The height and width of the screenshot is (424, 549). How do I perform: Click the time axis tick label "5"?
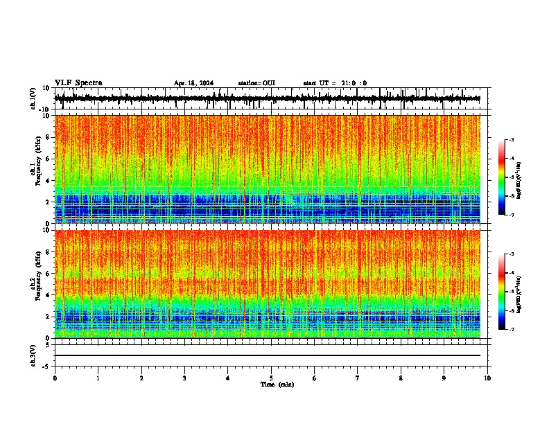click(x=271, y=378)
